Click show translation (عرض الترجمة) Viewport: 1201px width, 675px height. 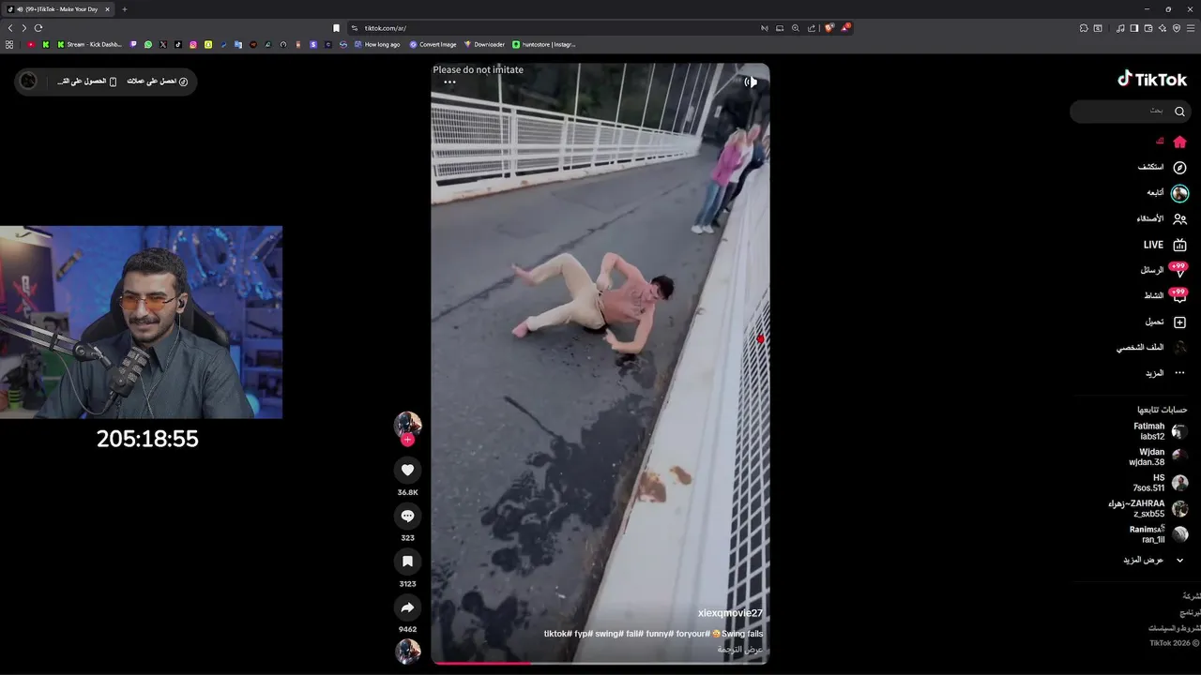coord(739,649)
